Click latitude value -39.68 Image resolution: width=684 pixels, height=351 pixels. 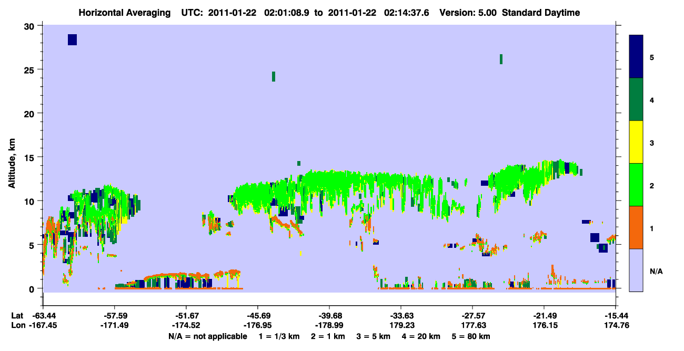coord(329,316)
